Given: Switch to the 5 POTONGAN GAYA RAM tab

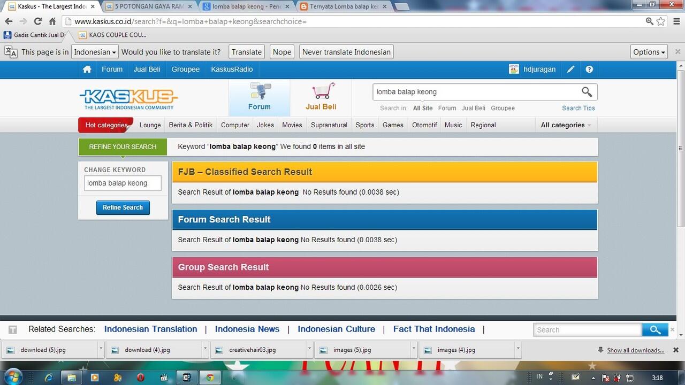Looking at the screenshot, I should click(148, 6).
